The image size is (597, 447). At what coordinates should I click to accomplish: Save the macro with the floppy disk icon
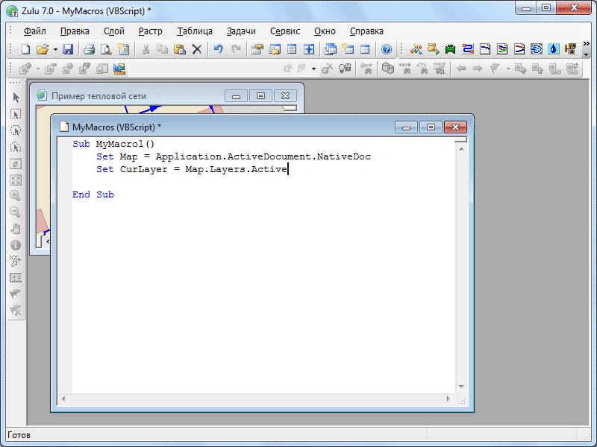click(x=68, y=49)
